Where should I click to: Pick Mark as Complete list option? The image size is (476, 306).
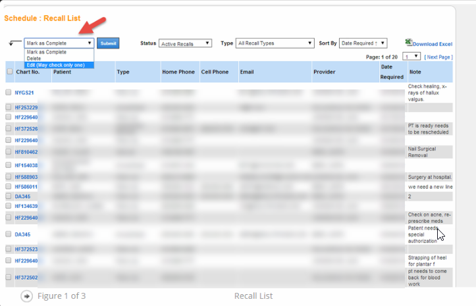[46, 51]
